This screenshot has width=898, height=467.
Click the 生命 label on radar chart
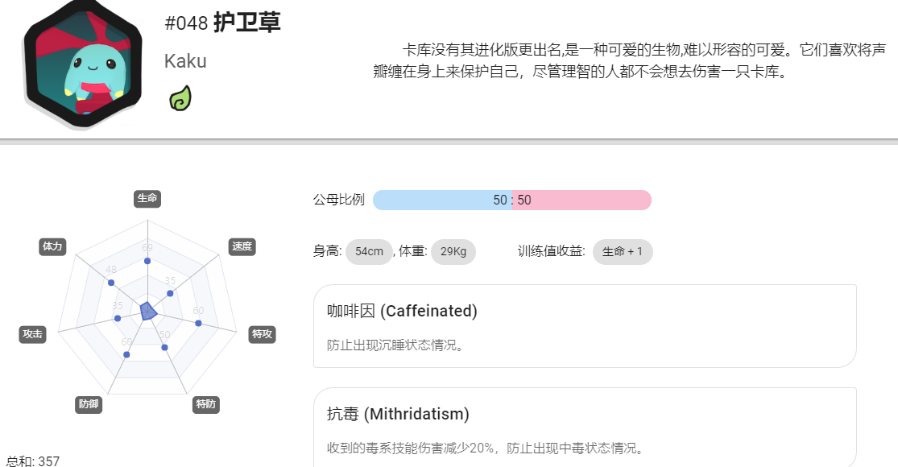(147, 198)
